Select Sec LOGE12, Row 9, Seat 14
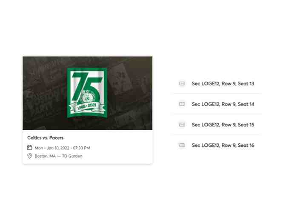The width and height of the screenshot is (286, 217). pyautogui.click(x=223, y=104)
